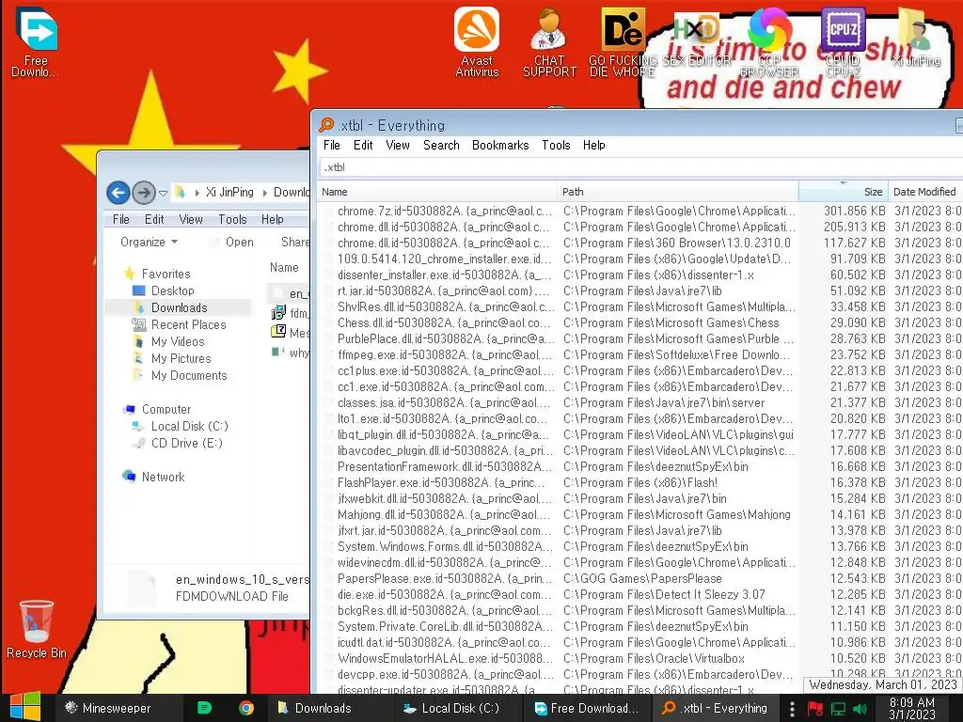This screenshot has width=963, height=722.
Task: Open the File menu in Everything
Action: pos(332,145)
